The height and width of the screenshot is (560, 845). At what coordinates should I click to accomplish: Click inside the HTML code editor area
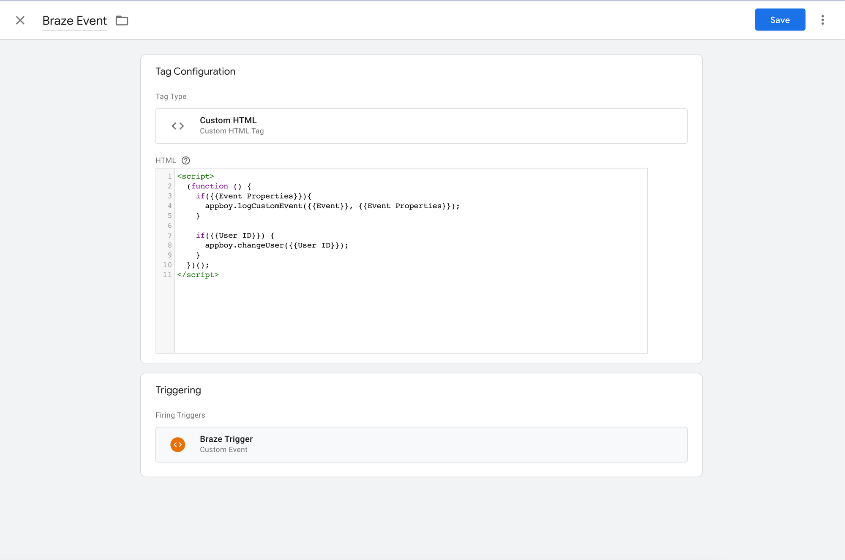point(411,261)
